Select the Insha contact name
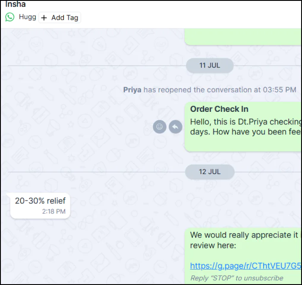 [16, 4]
